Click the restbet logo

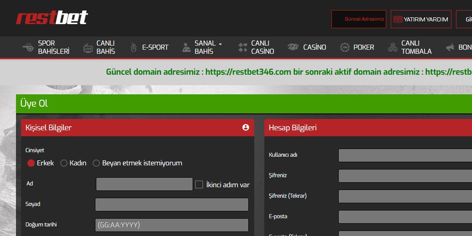coord(52,17)
